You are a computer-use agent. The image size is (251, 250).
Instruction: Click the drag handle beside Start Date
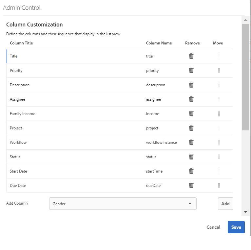pos(219,171)
